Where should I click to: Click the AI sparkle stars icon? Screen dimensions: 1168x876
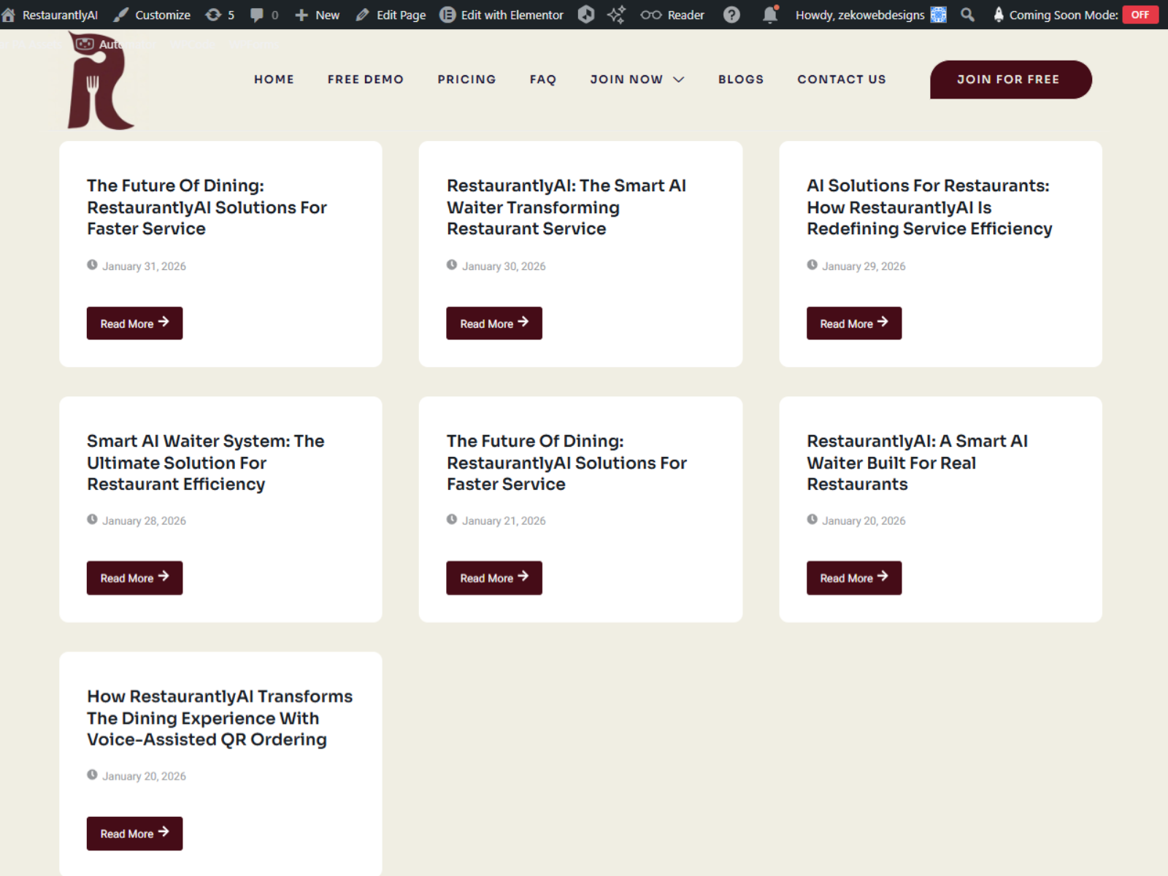click(x=616, y=15)
